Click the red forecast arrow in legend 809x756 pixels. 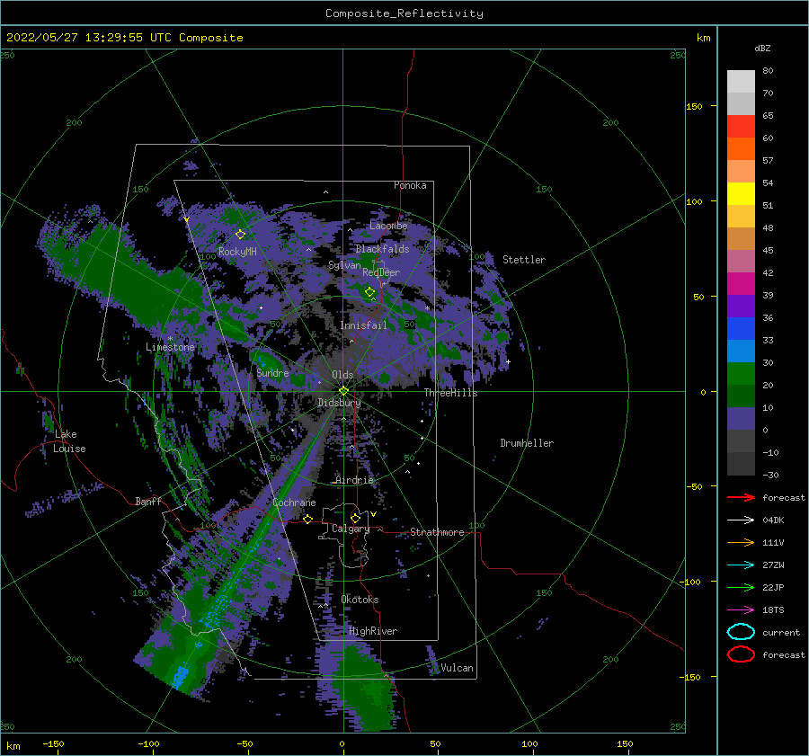pos(741,497)
